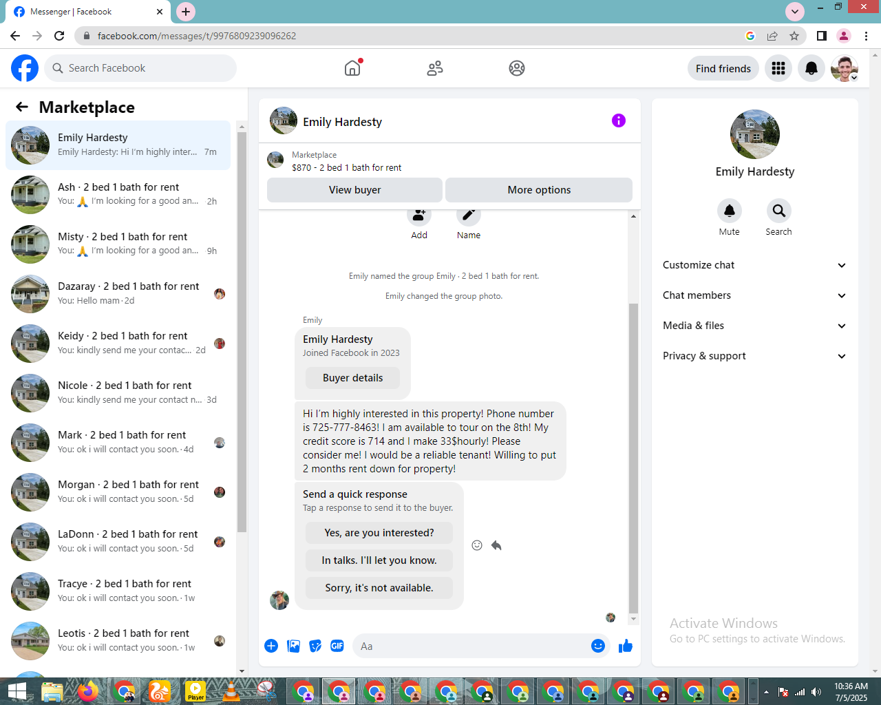The image size is (881, 705).
Task: Click the Find friends button
Action: point(723,68)
